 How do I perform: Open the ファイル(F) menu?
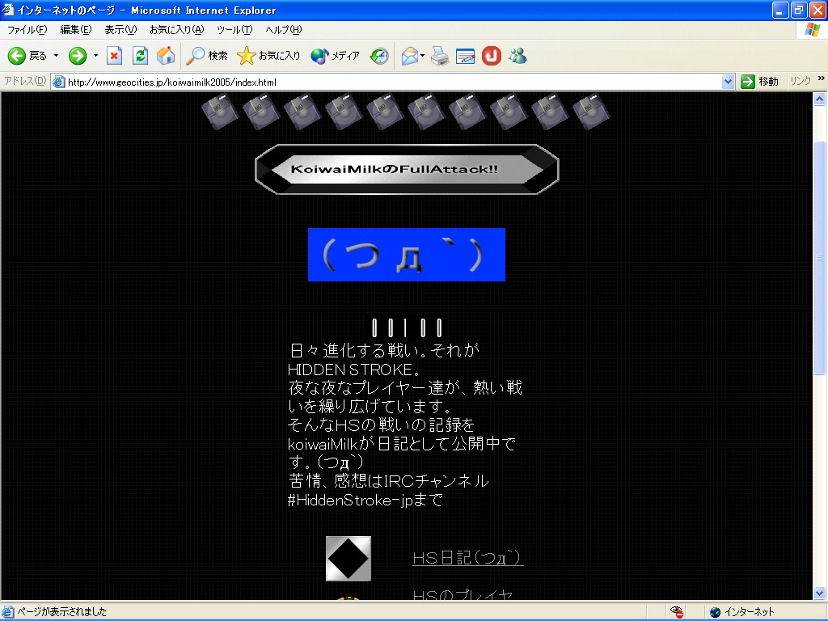pos(27,30)
